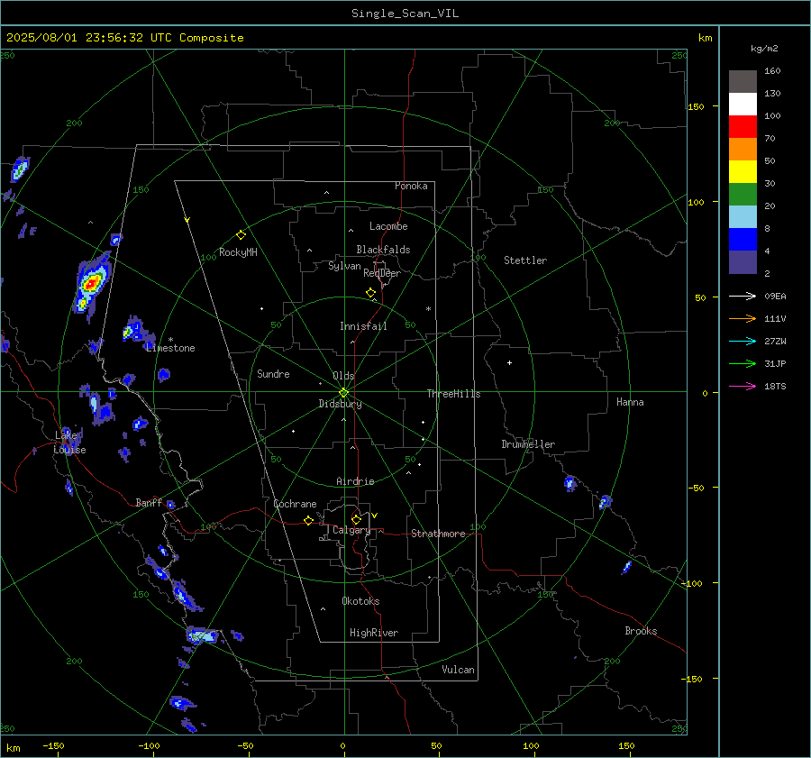Click the Brooks label
The width and height of the screenshot is (811, 758).
click(x=641, y=631)
